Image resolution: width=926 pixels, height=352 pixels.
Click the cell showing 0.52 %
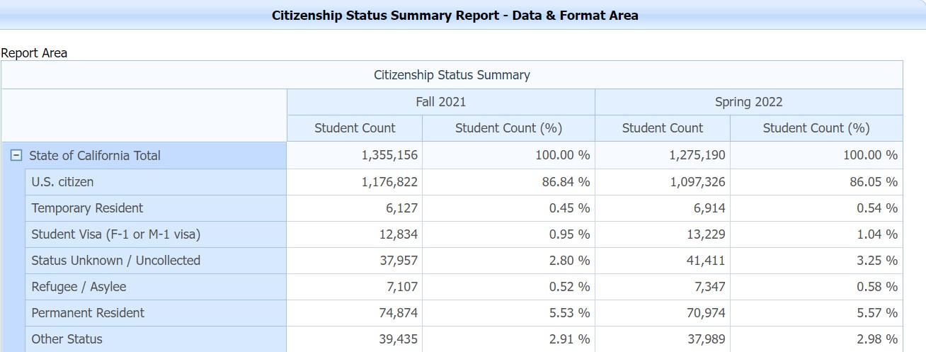click(x=508, y=287)
